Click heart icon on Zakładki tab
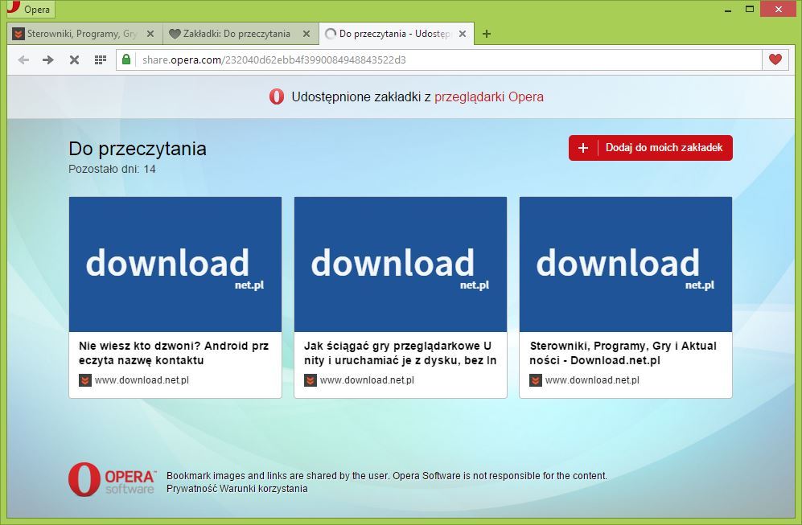The height and width of the screenshot is (525, 802). pyautogui.click(x=175, y=34)
